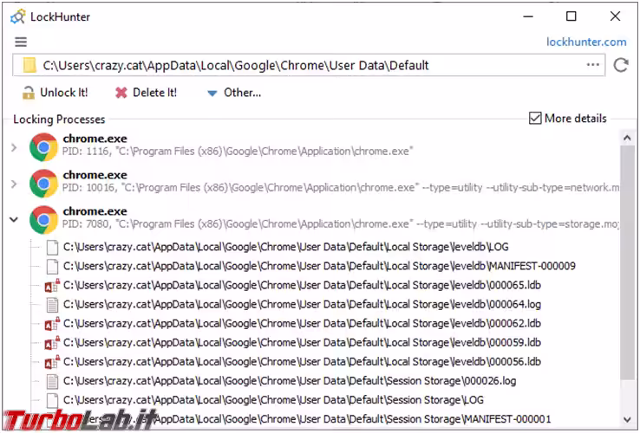Click the Chrome icon for PID 10016
The height and width of the screenshot is (433, 640).
coord(43,183)
